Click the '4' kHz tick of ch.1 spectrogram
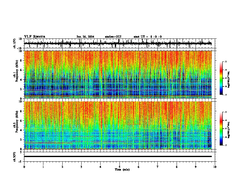Screen dimensions: 242x187 [x=21, y=80]
